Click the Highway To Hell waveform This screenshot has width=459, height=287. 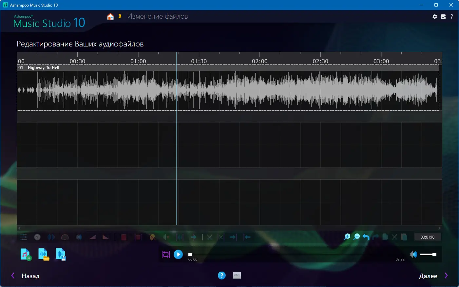click(x=228, y=90)
